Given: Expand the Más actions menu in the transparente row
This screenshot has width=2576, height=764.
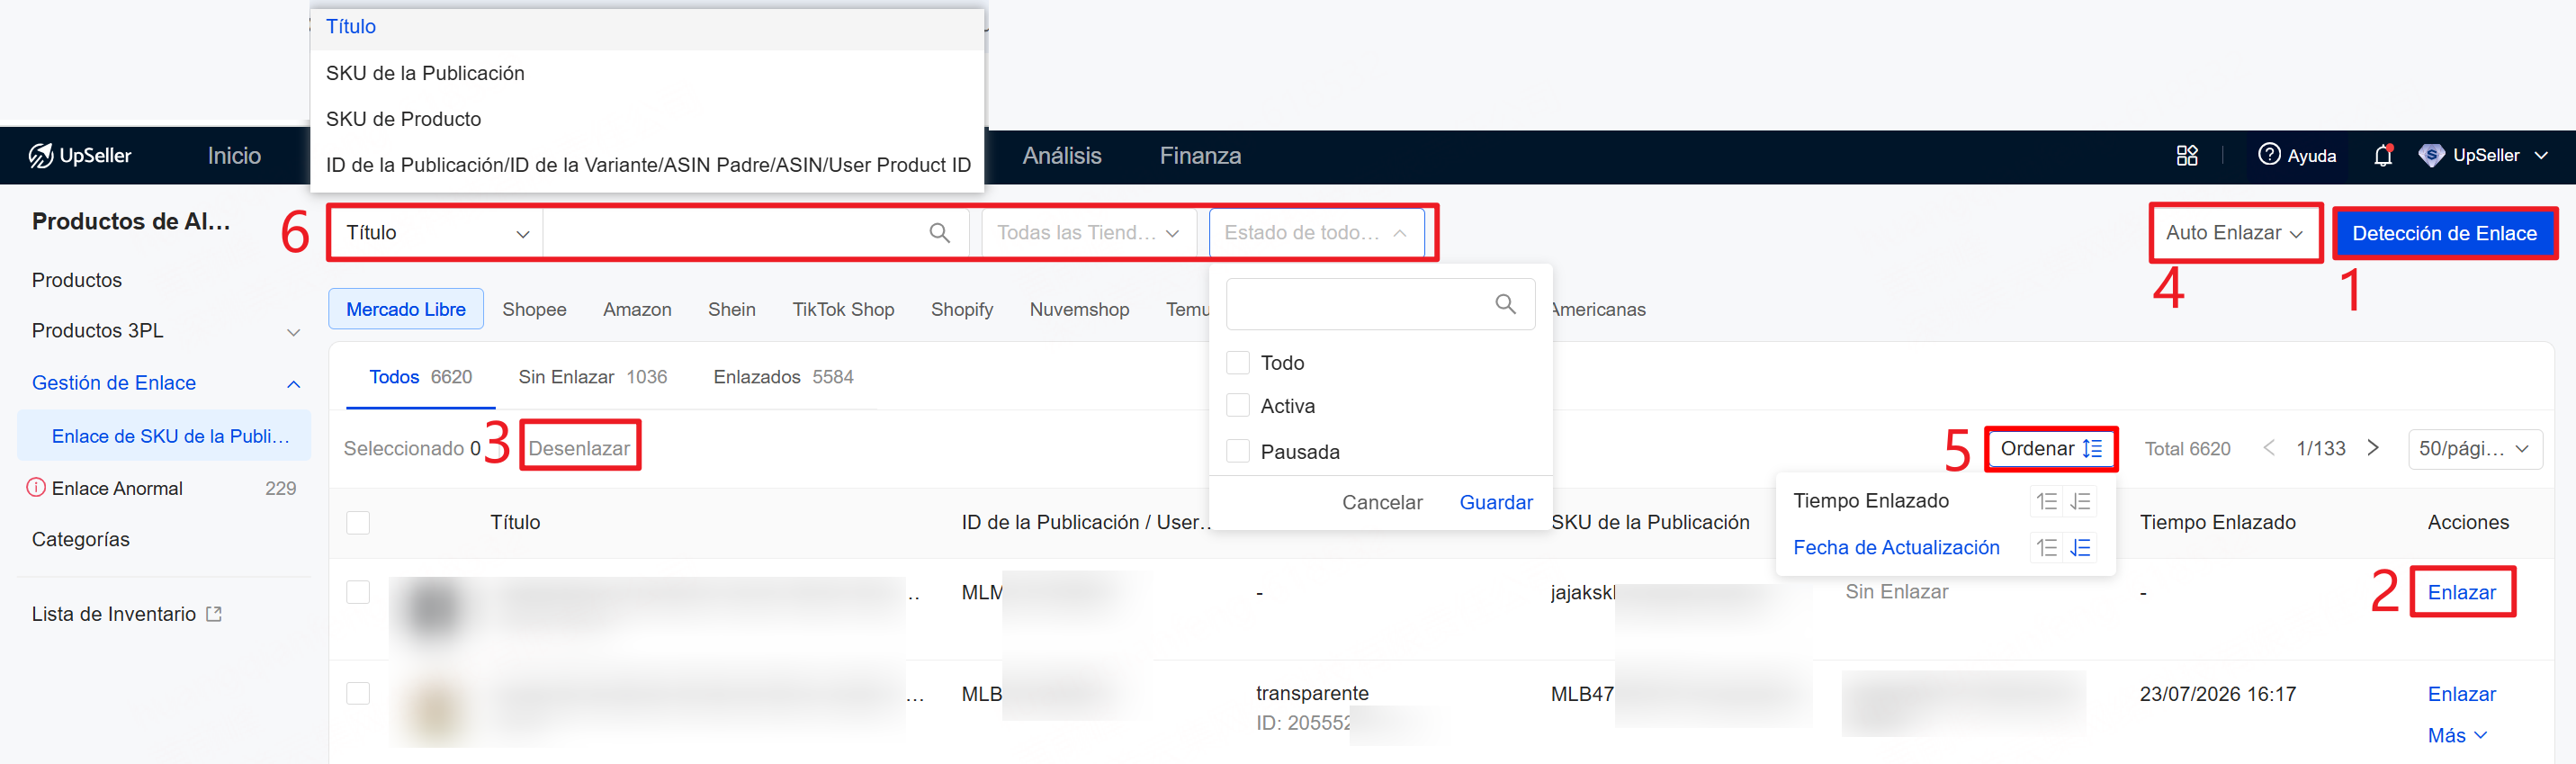Looking at the screenshot, I should click(x=2457, y=736).
